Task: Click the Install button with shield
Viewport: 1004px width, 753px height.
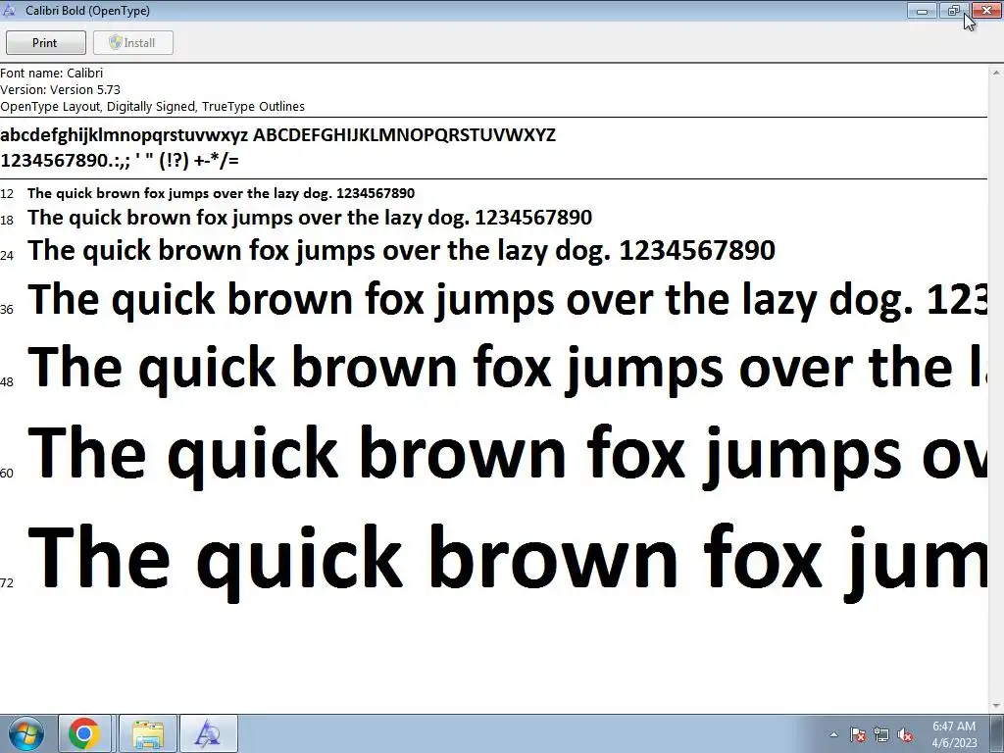Action: (x=133, y=43)
